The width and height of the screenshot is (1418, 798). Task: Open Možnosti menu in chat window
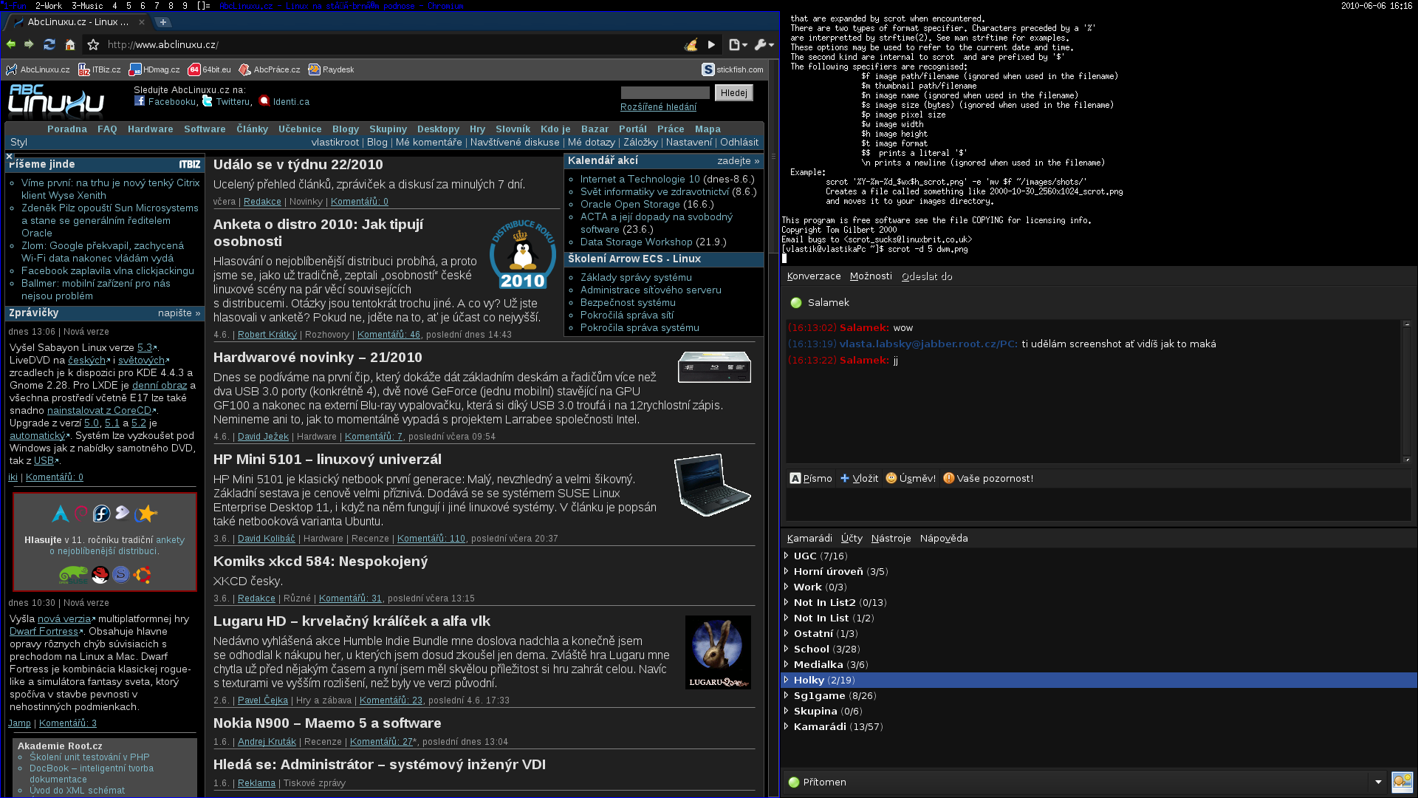[x=871, y=276]
